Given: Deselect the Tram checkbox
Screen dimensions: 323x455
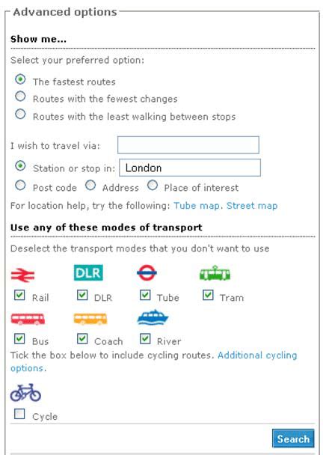Looking at the screenshot, I should click(208, 295).
